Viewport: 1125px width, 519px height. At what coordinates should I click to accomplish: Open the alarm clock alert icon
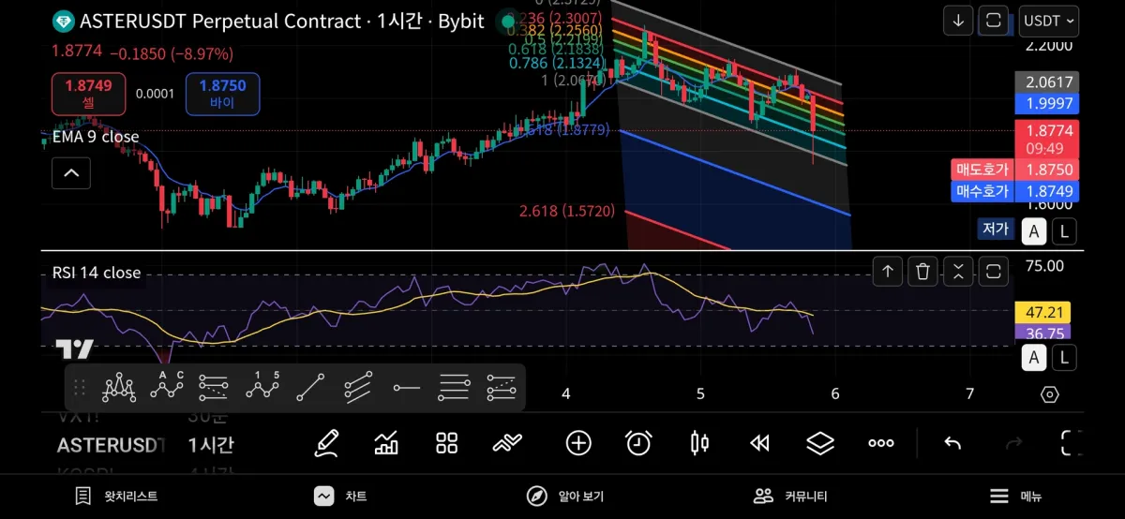(638, 443)
